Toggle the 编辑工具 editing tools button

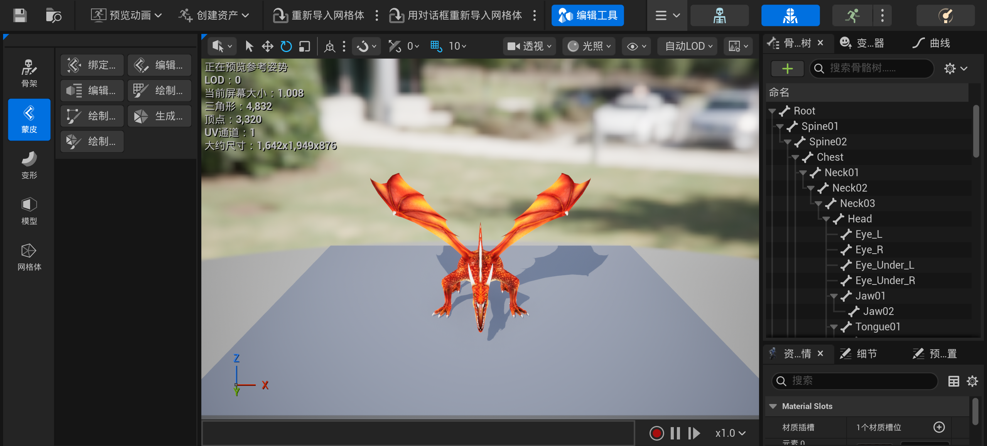[x=587, y=15]
